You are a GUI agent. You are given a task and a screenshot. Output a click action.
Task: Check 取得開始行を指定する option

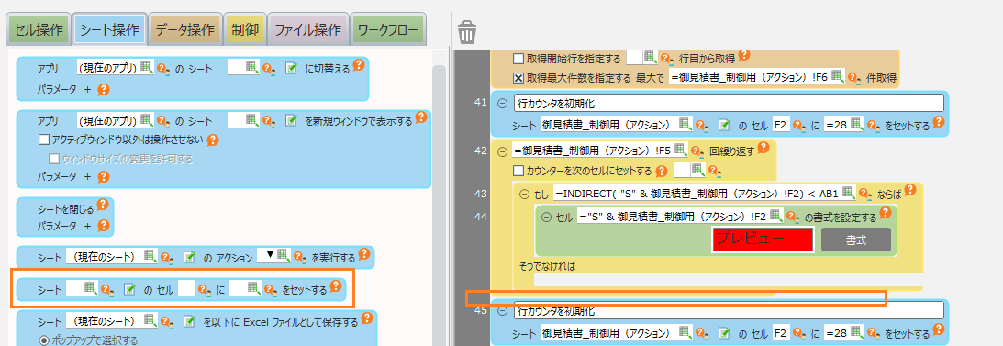(x=518, y=59)
